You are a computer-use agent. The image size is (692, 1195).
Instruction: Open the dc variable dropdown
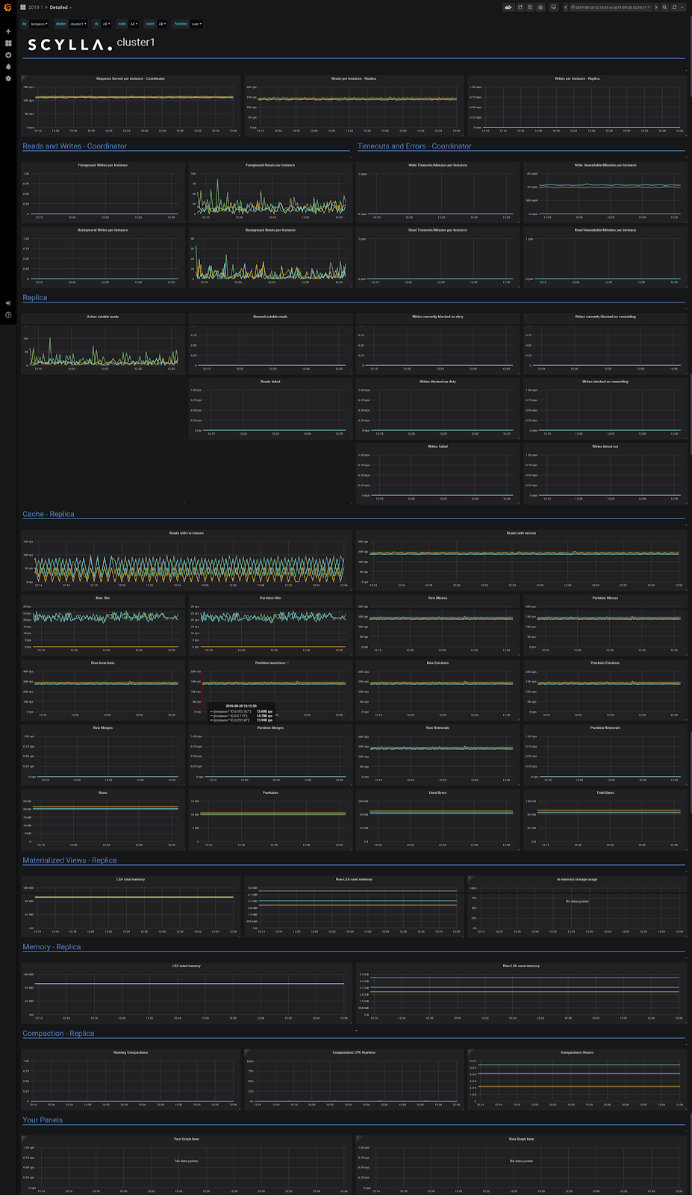tap(106, 24)
